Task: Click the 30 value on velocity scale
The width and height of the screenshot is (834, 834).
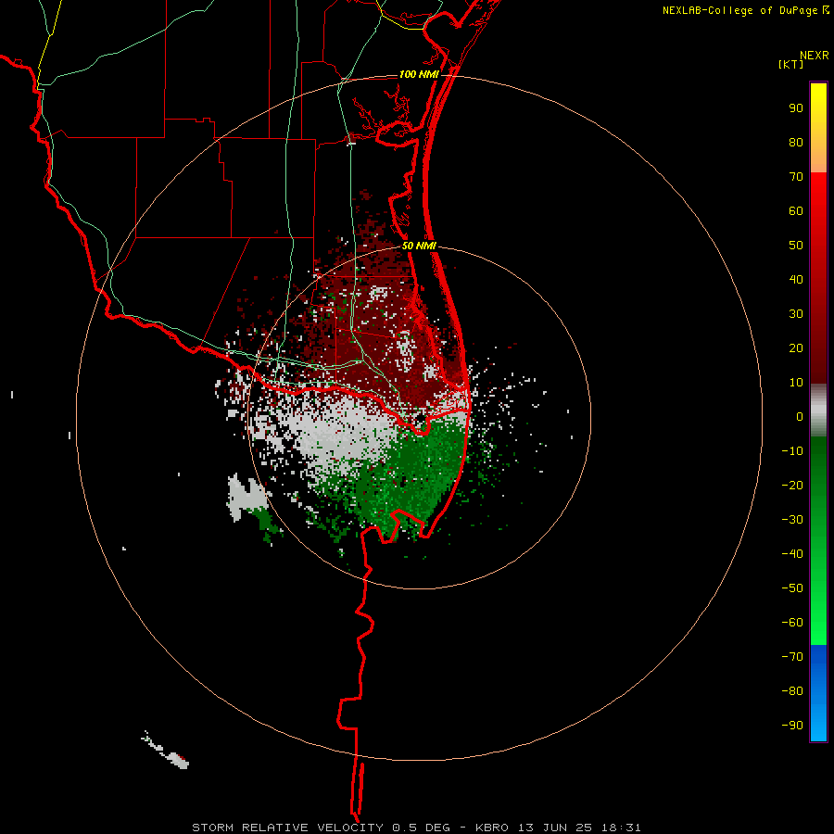Action: tap(796, 314)
